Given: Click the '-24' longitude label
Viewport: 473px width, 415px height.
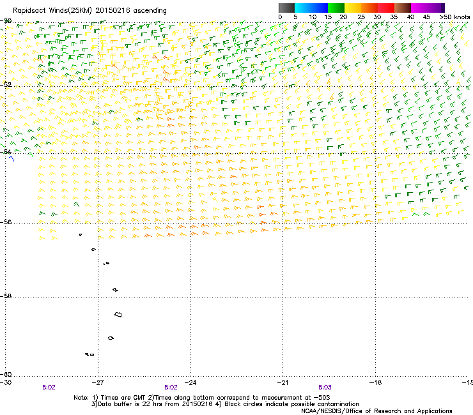Looking at the screenshot, I should click(190, 382).
